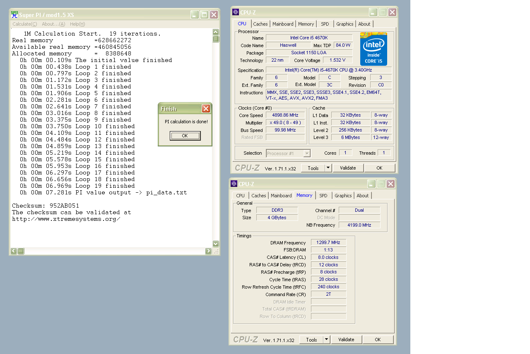Click the Super PI horizontal scroll left arrow
The width and height of the screenshot is (530, 354).
[x=14, y=251]
